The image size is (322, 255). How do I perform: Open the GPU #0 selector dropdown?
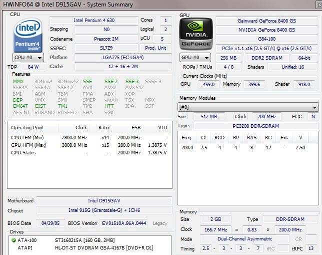(195, 58)
